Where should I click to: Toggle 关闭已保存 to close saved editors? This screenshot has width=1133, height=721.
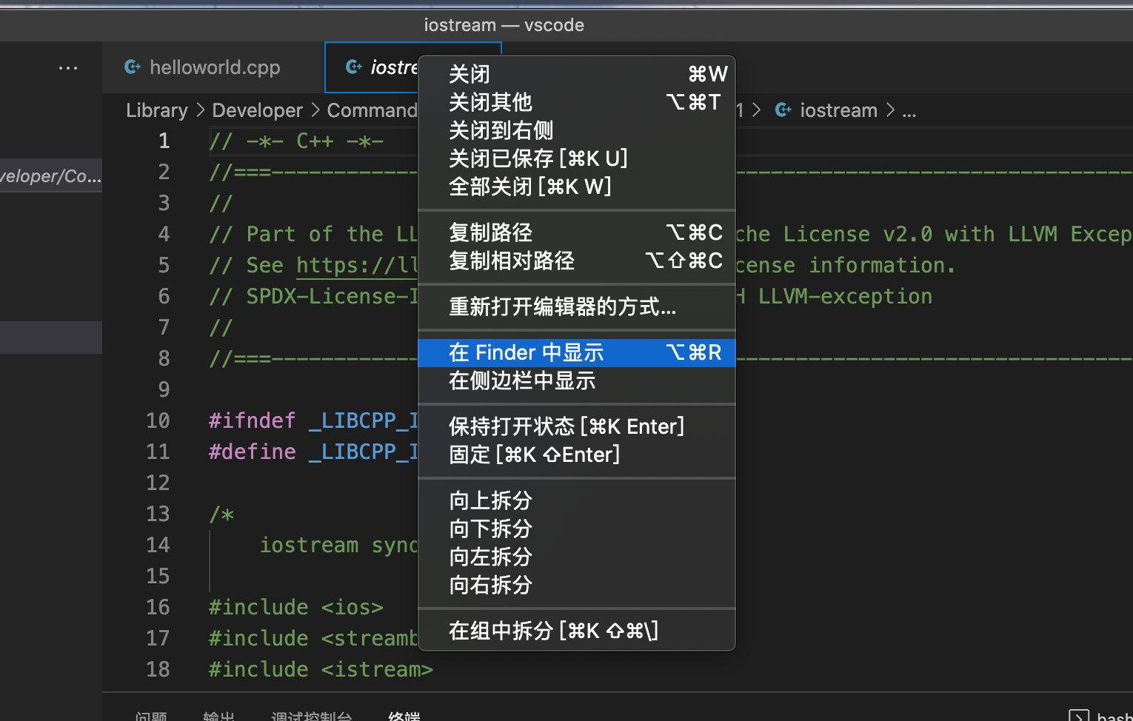(538, 158)
